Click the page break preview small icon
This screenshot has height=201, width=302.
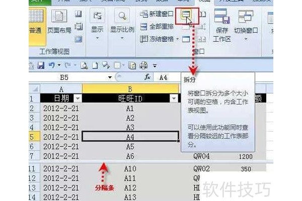pos(78,14)
